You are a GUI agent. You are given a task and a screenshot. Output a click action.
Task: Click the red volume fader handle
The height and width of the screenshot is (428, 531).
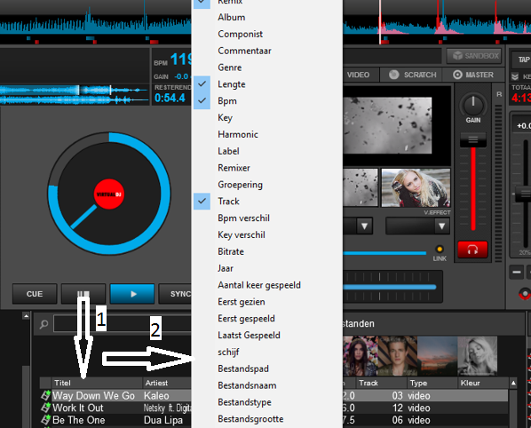(x=472, y=139)
